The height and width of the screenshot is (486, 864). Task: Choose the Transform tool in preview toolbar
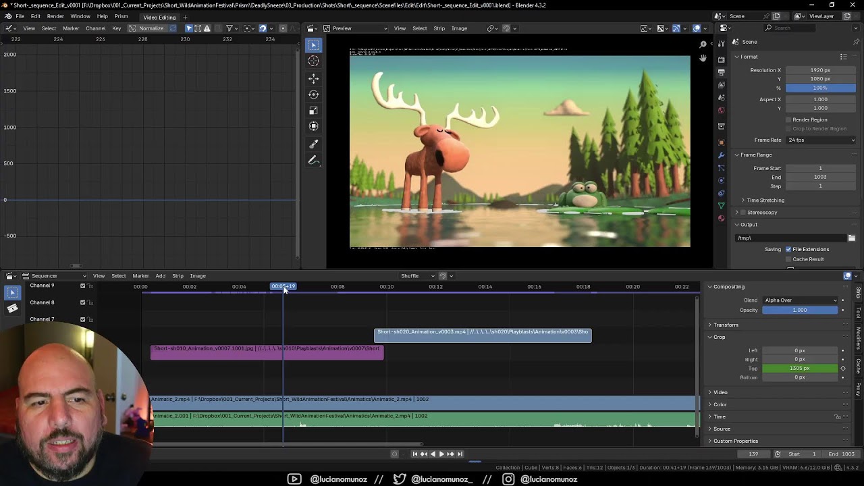(x=314, y=126)
